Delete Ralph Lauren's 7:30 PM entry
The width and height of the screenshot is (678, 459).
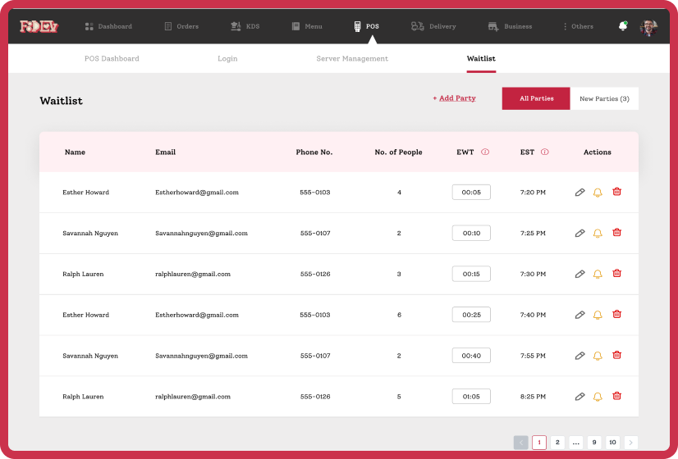(x=616, y=274)
